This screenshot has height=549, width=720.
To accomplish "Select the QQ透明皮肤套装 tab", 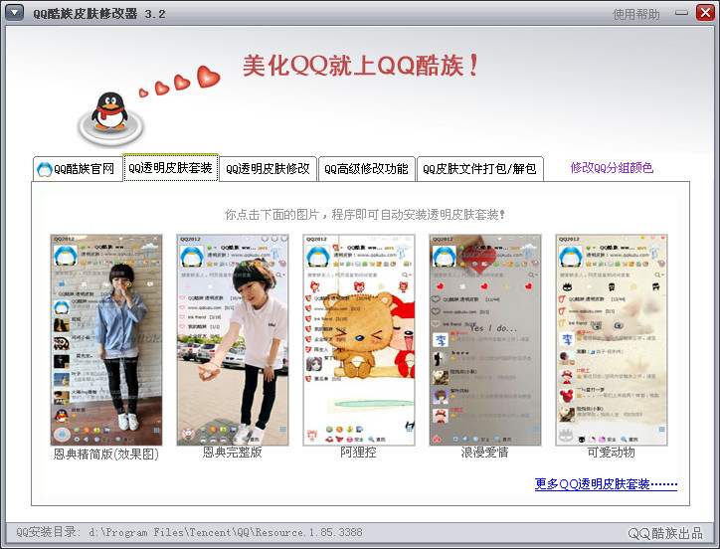I will 170,168.
